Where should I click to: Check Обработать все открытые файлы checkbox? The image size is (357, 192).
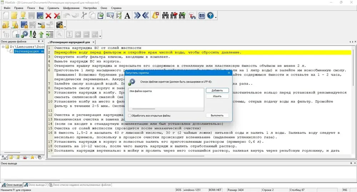click(x=130, y=116)
